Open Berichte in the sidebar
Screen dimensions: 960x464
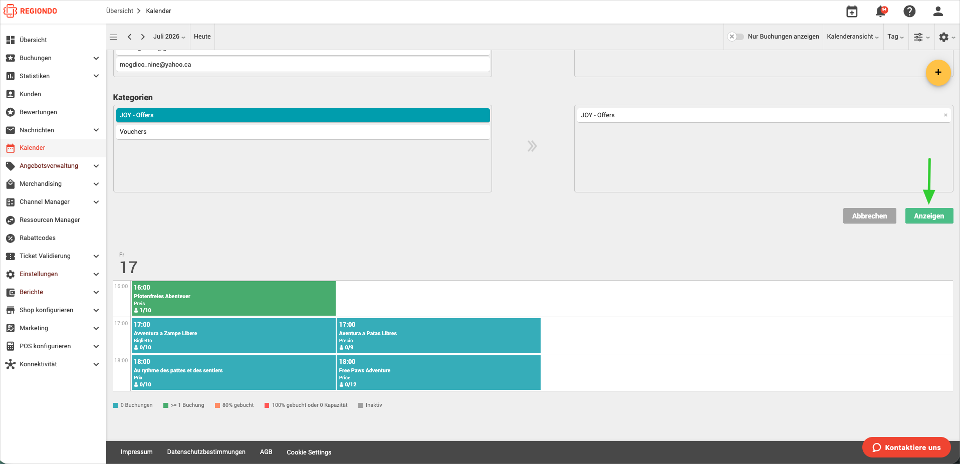pyautogui.click(x=31, y=292)
